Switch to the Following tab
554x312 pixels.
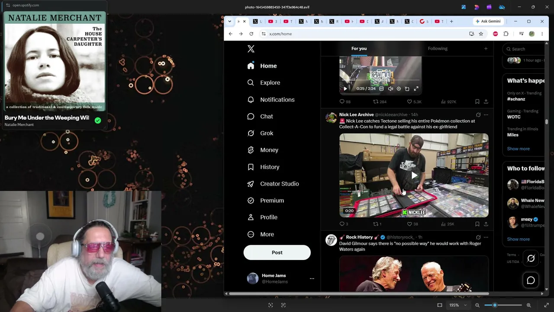[x=438, y=49]
